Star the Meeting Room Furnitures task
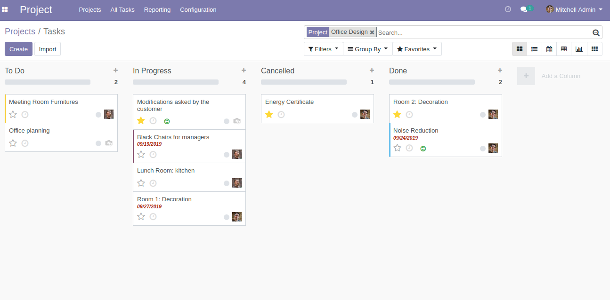Image resolution: width=610 pixels, height=300 pixels. [13, 114]
